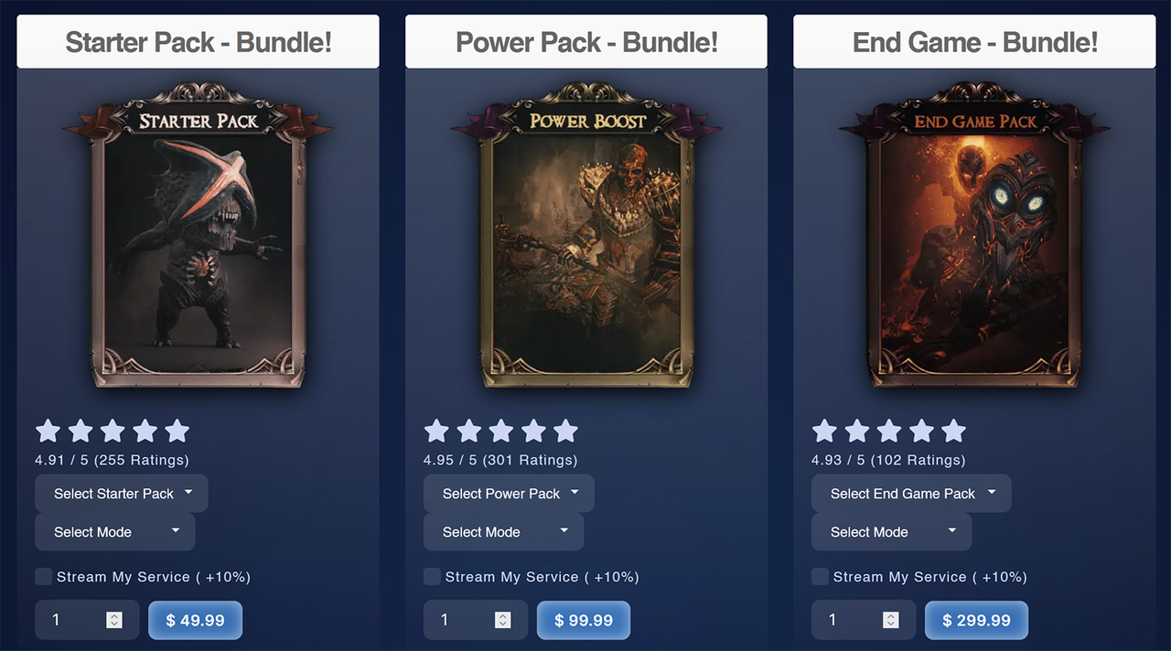The height and width of the screenshot is (651, 1171).
Task: Click the second star on Starter Pack rating
Action: coord(81,431)
